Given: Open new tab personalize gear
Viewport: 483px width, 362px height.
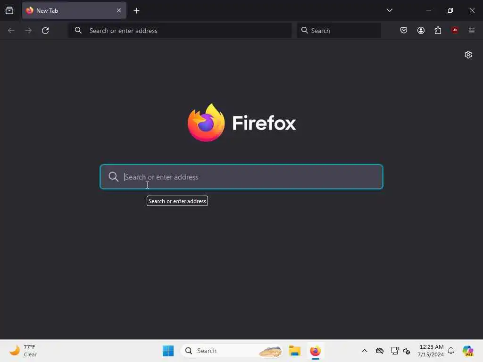Looking at the screenshot, I should pyautogui.click(x=468, y=55).
